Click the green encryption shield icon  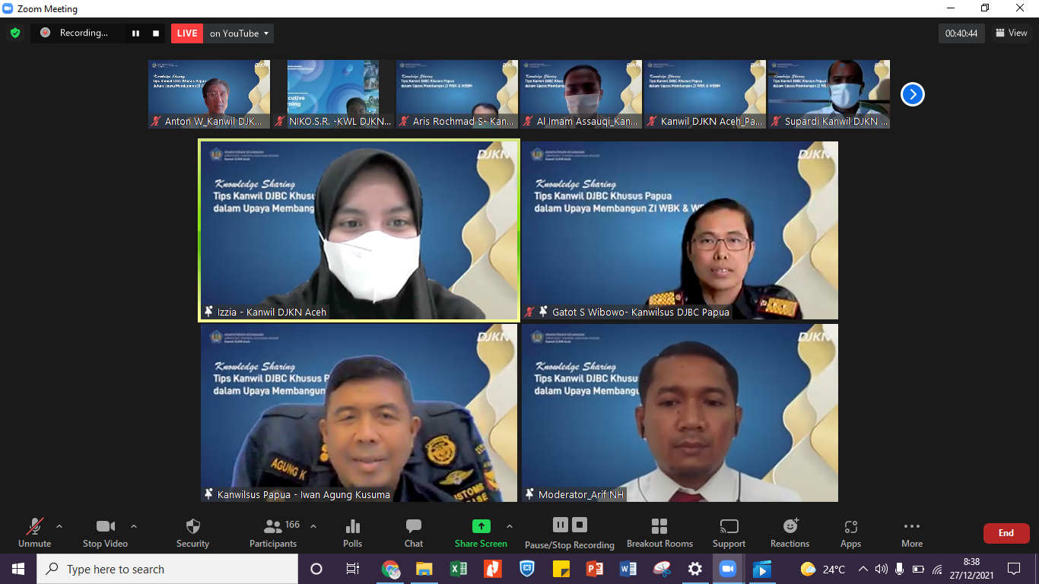[15, 33]
